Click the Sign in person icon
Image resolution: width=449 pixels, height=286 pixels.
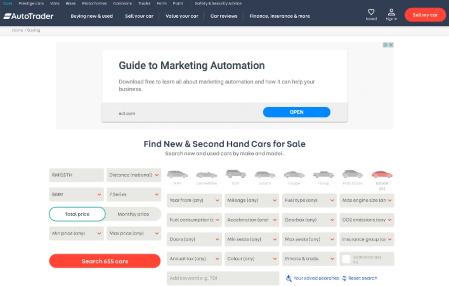point(391,12)
